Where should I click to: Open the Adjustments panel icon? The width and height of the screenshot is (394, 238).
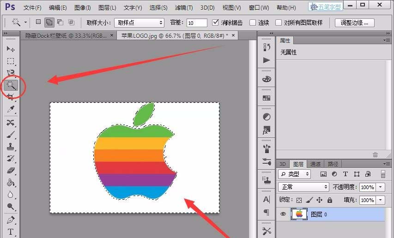(267, 117)
